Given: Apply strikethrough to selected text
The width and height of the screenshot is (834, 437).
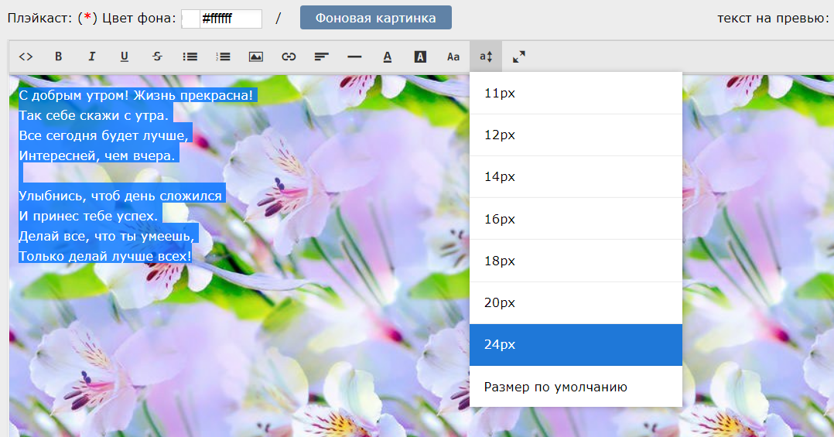Looking at the screenshot, I should 157,56.
